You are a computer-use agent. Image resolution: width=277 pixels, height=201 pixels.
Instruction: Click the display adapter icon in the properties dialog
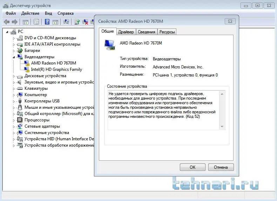(x=110, y=45)
